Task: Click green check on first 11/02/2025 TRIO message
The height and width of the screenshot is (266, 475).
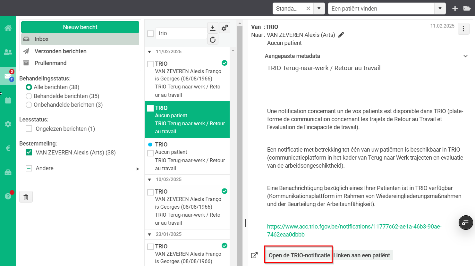Action: point(225,63)
